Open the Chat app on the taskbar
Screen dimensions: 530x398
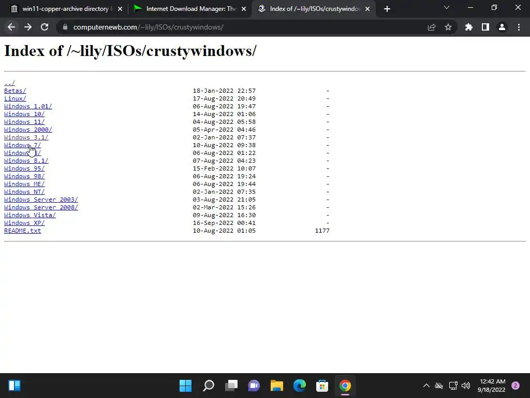254,386
